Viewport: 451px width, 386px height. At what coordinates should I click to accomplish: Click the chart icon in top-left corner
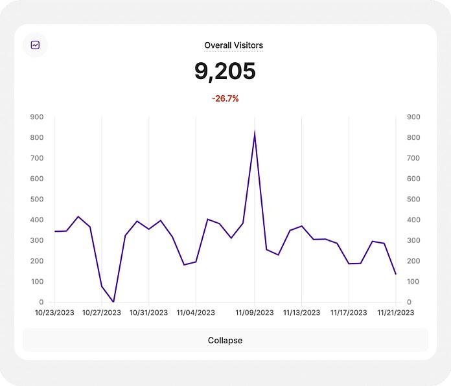tap(35, 45)
